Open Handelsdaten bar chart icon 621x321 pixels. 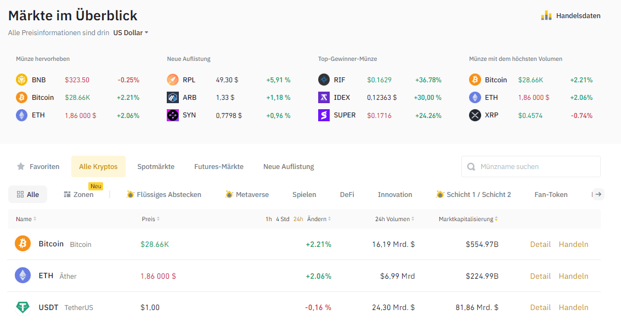tap(546, 16)
